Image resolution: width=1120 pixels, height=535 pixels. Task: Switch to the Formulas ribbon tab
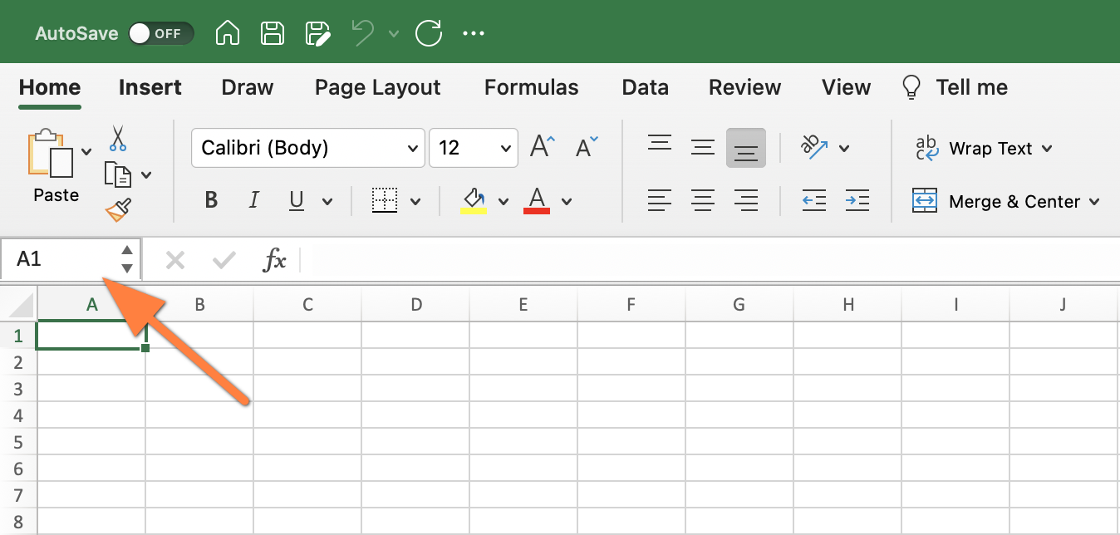coord(531,86)
